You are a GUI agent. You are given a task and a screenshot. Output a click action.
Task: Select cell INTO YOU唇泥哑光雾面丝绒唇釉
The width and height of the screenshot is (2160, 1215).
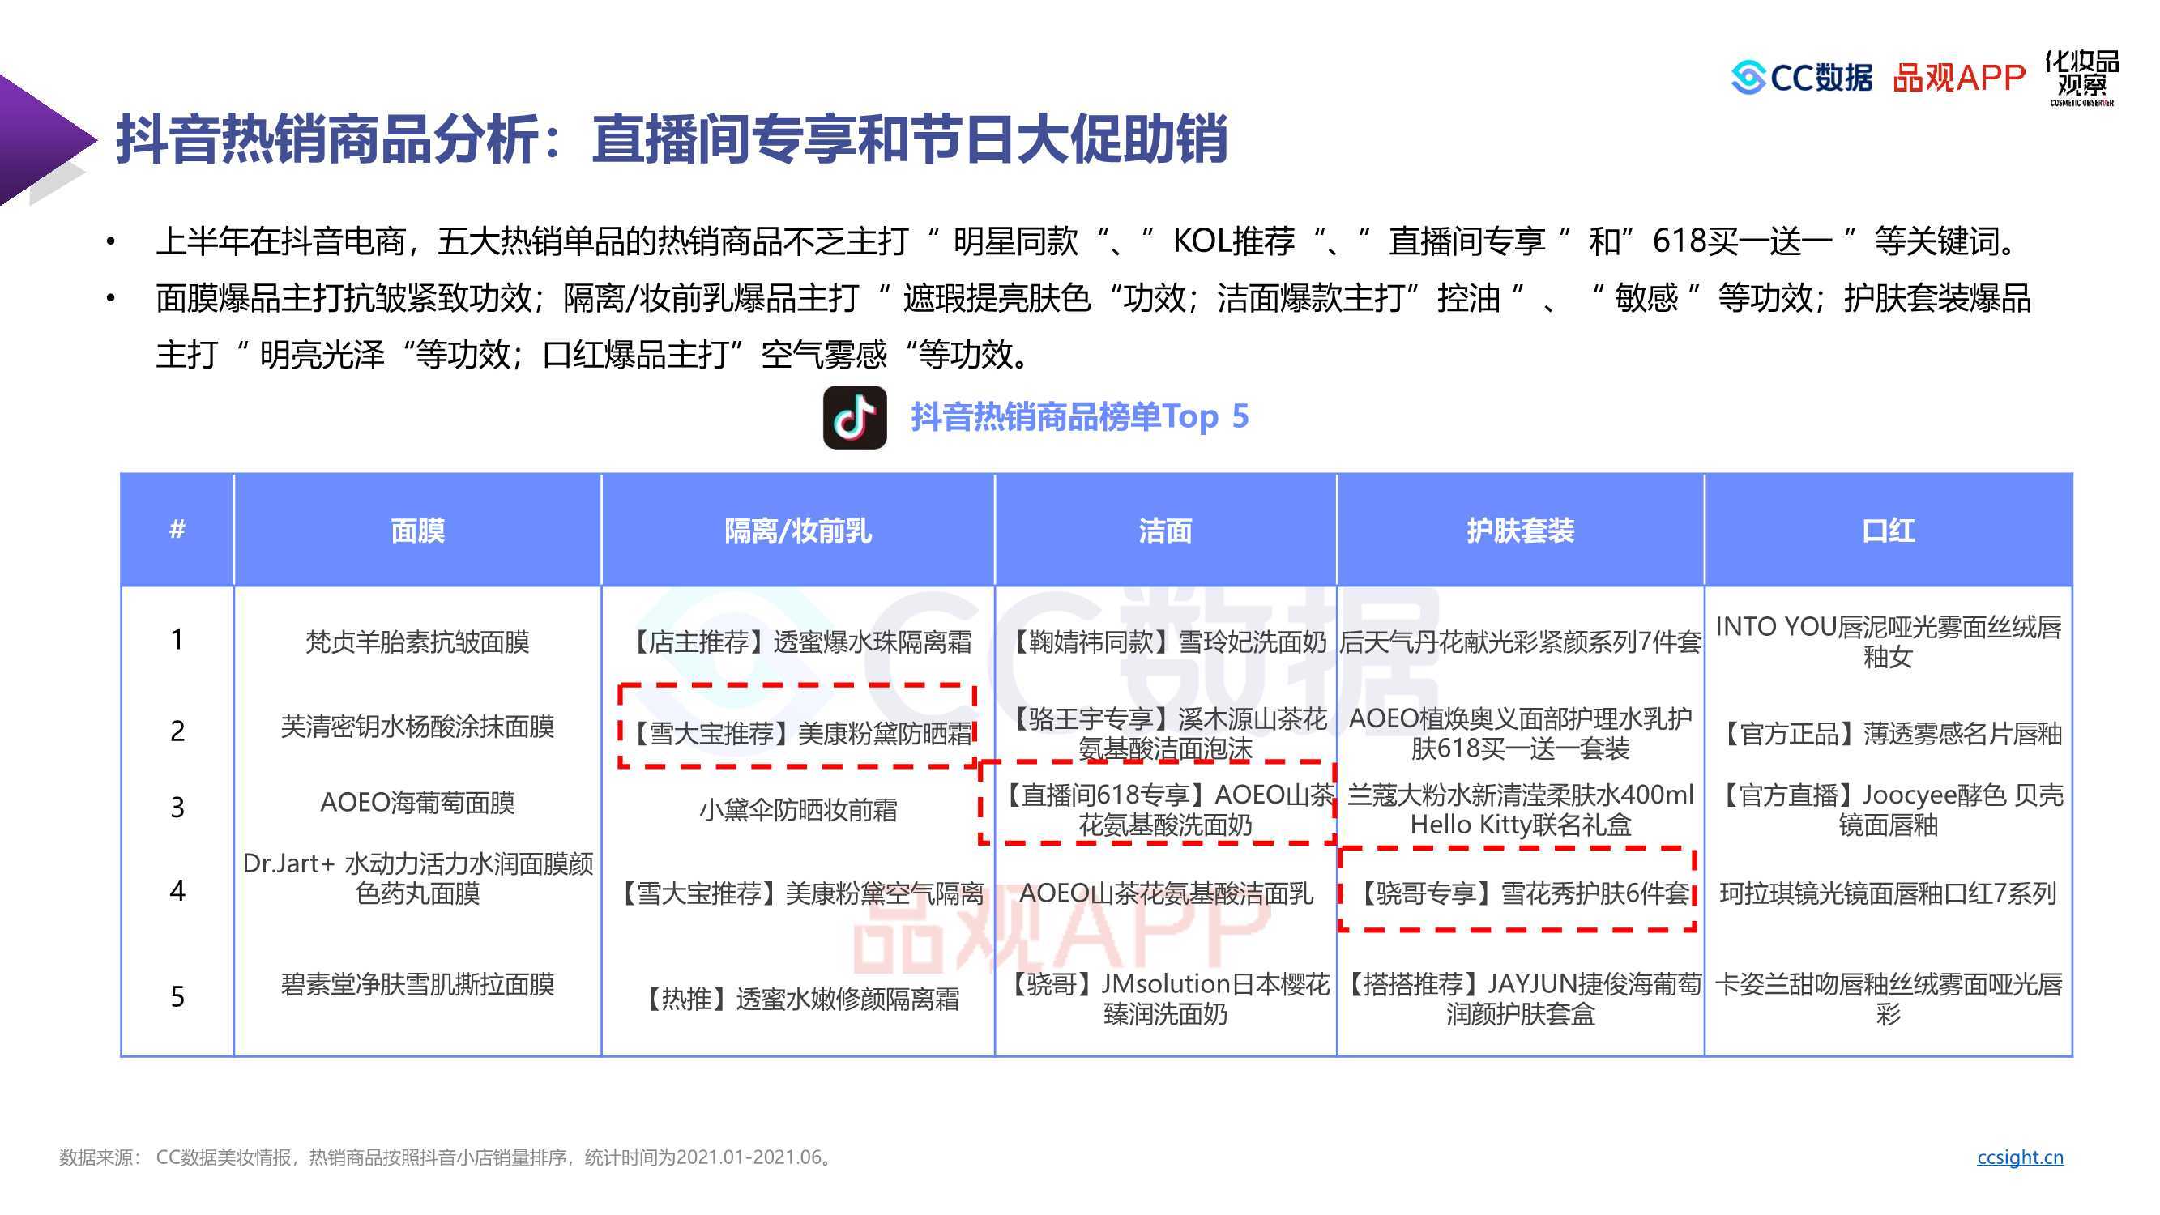tap(1889, 642)
